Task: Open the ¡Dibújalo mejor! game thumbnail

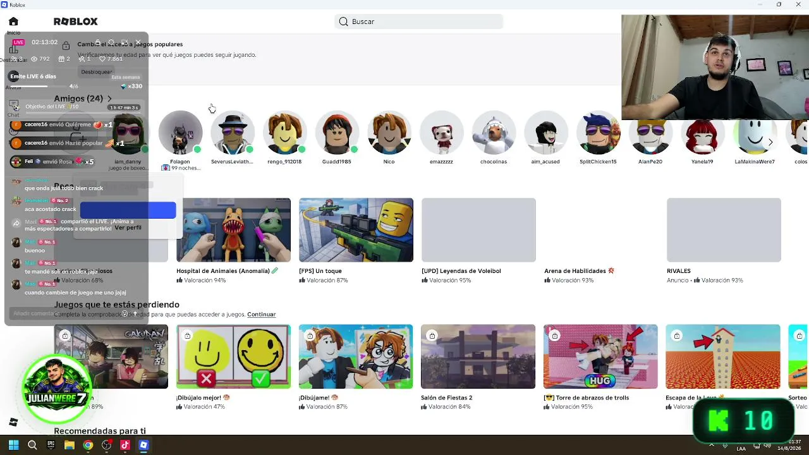Action: tap(233, 356)
